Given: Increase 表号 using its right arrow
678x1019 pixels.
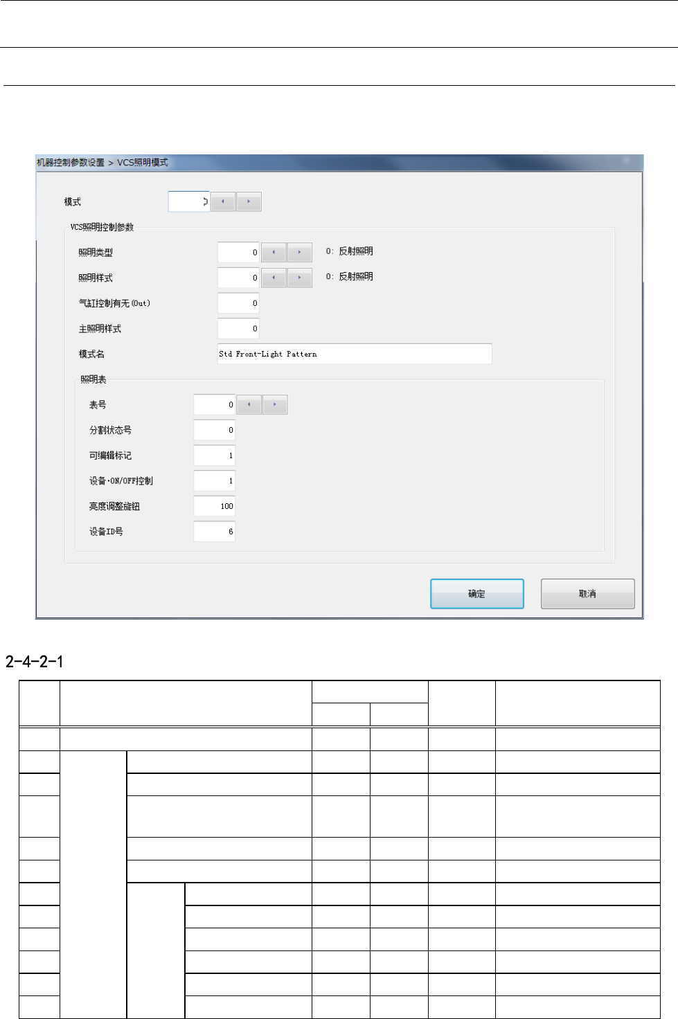Looking at the screenshot, I should tap(274, 404).
